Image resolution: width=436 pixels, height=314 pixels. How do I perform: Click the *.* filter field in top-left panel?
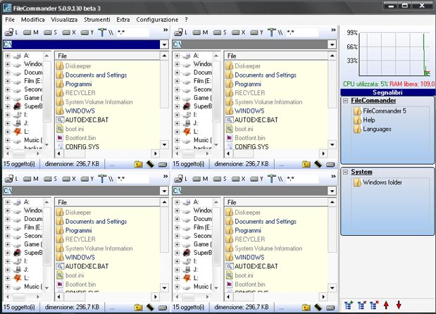coord(132,32)
